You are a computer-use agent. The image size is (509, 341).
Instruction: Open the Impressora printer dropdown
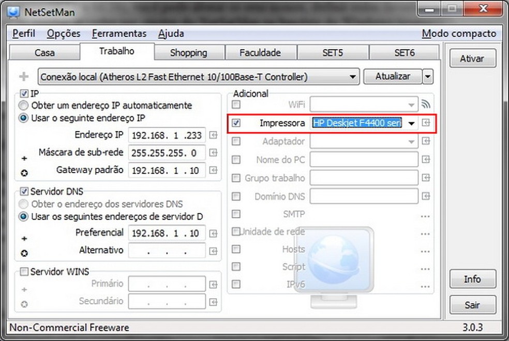point(411,123)
